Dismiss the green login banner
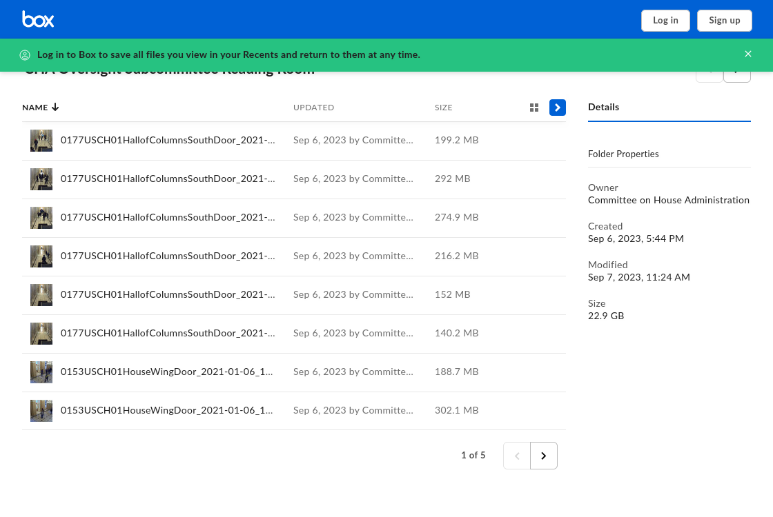The image size is (773, 517). coord(748,54)
